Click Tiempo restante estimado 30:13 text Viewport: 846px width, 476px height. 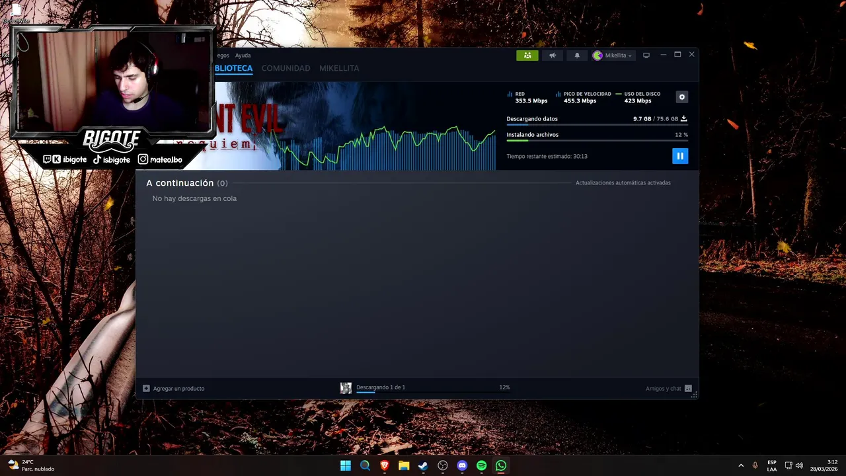(547, 157)
